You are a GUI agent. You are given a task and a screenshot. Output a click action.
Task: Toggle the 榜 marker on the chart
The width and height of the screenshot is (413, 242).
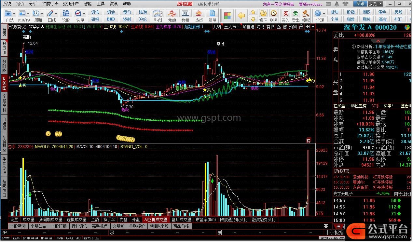[x=309, y=141]
